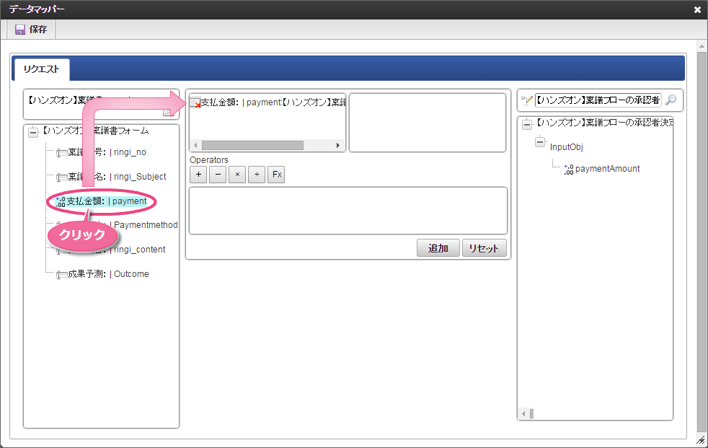Click the dialog vertical scroll up arrow
This screenshot has width=708, height=448.
(x=702, y=46)
